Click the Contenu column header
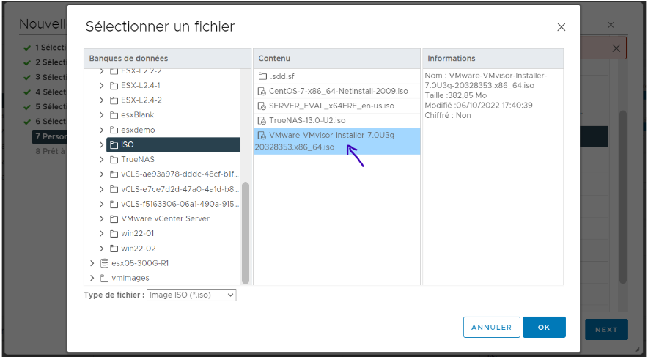The height and width of the screenshot is (357, 648). click(336, 59)
